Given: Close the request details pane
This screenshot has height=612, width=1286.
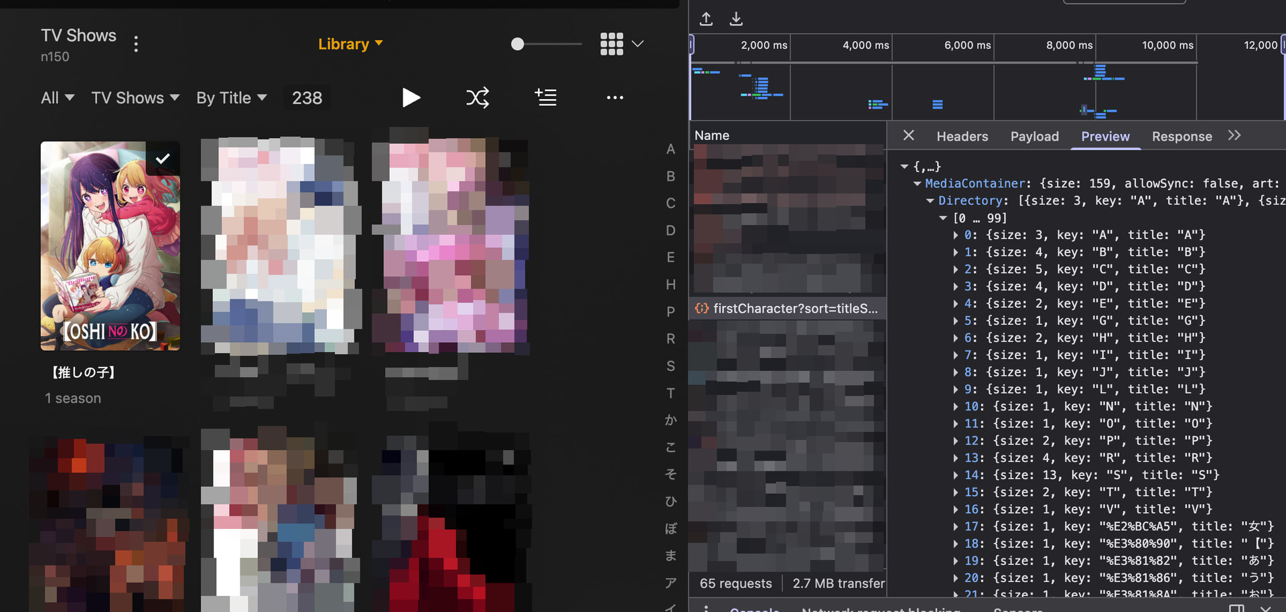Looking at the screenshot, I should (x=908, y=135).
